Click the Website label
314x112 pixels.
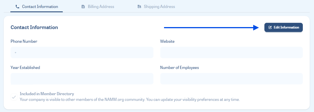[167, 41]
